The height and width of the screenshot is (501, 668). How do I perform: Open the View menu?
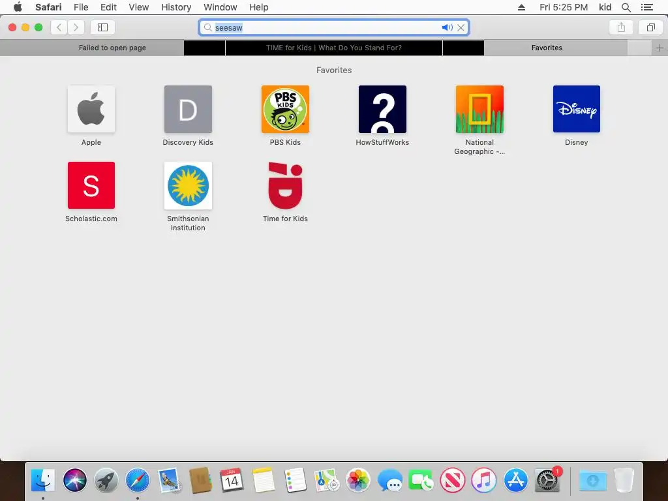(x=139, y=7)
